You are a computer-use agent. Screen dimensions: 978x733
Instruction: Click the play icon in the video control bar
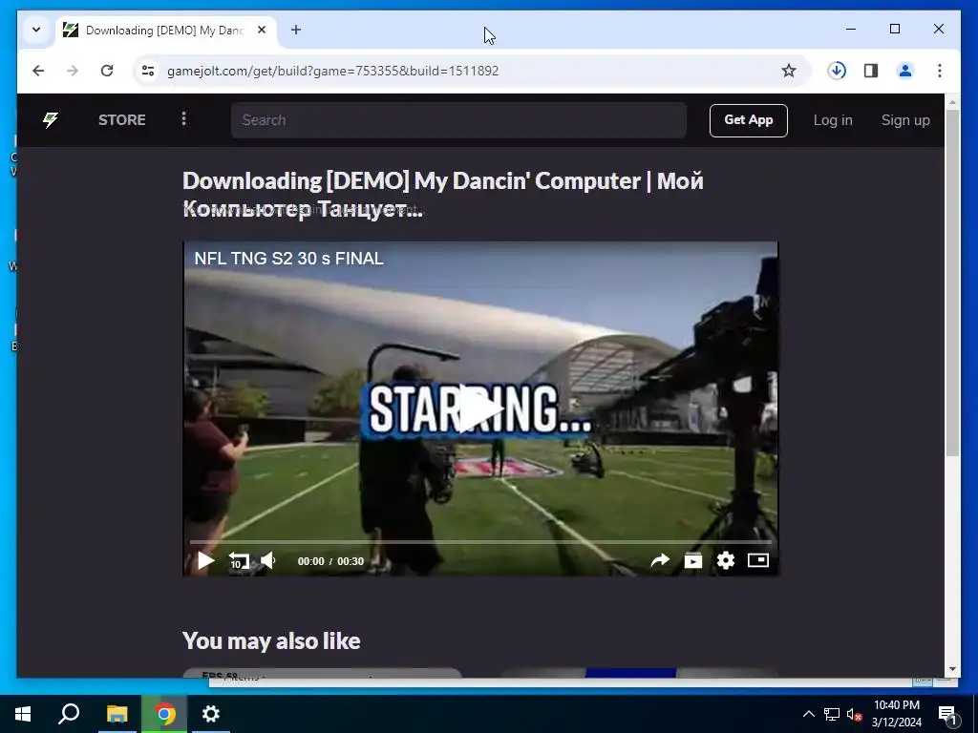(206, 561)
